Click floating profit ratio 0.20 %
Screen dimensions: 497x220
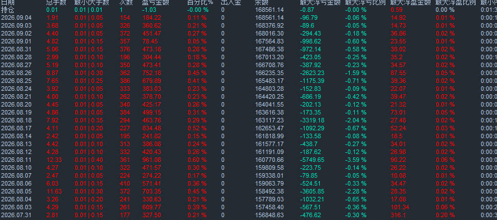click(445, 215)
